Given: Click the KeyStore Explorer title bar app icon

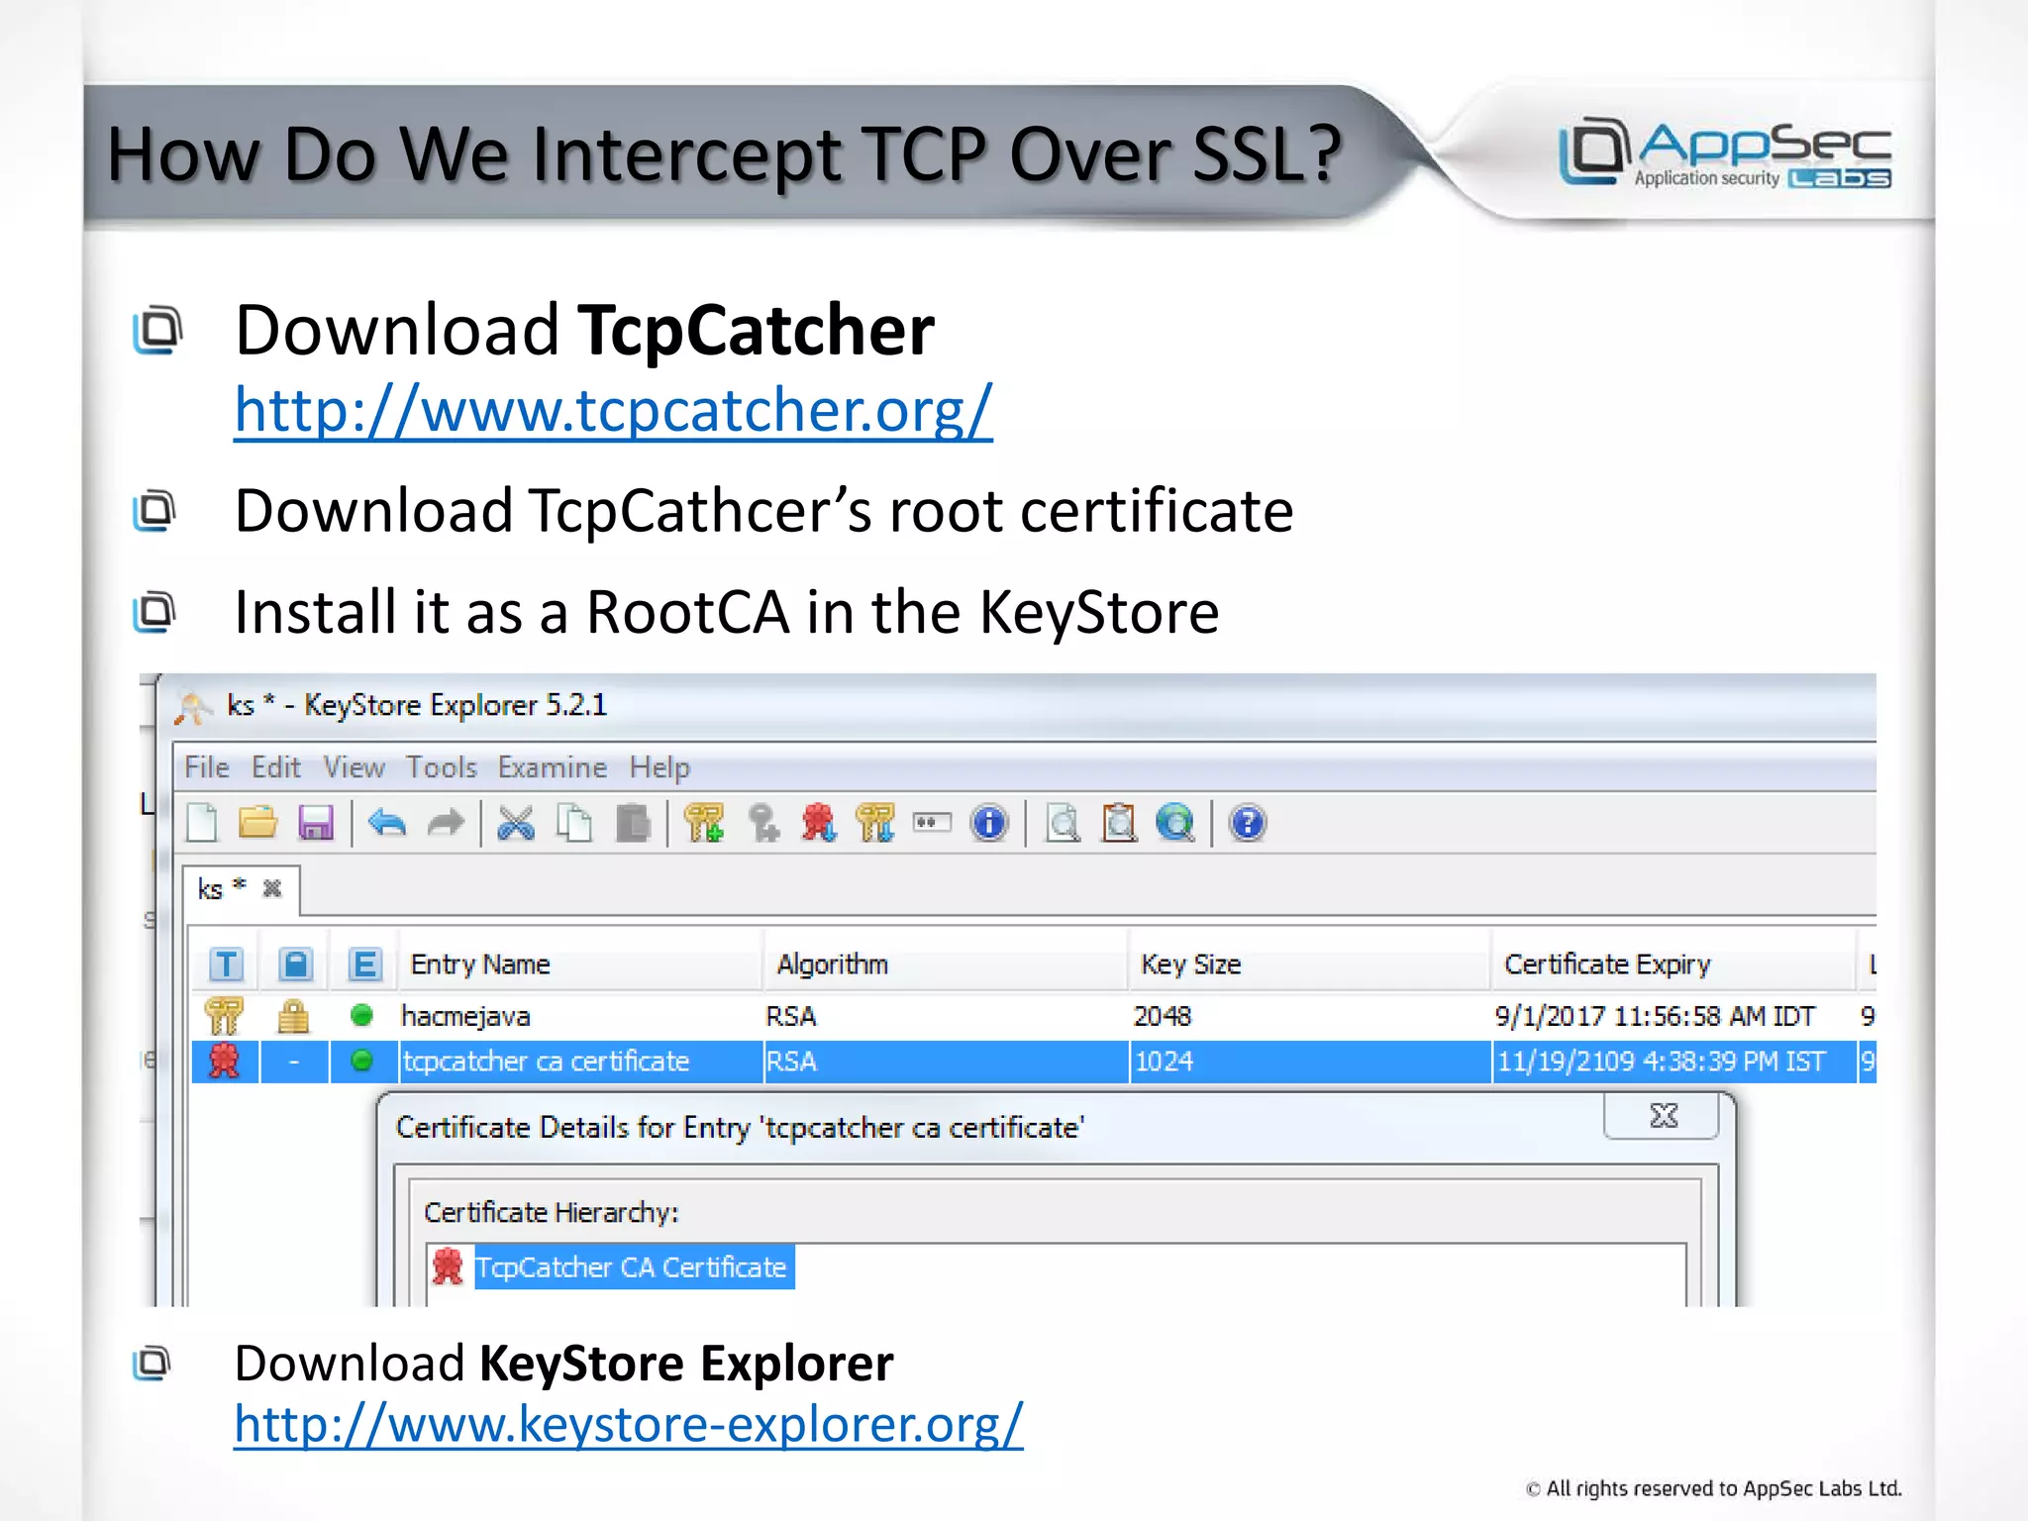Looking at the screenshot, I should 193,707.
